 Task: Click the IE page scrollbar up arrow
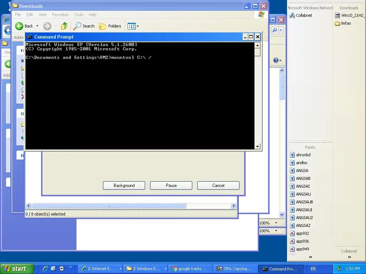[282, 70]
